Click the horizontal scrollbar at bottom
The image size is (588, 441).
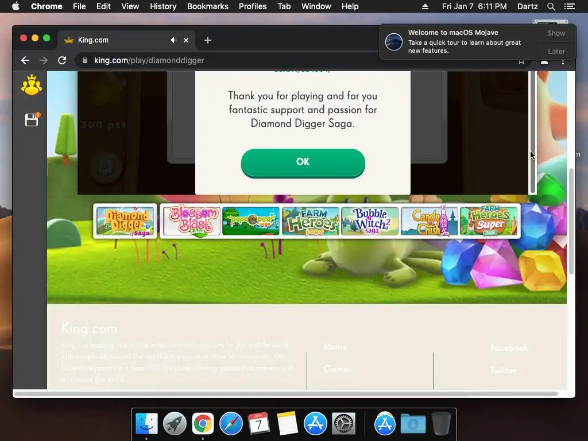click(286, 394)
